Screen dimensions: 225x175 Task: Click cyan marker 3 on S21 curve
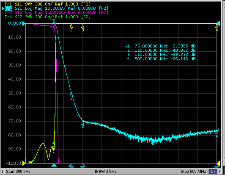[82, 122]
